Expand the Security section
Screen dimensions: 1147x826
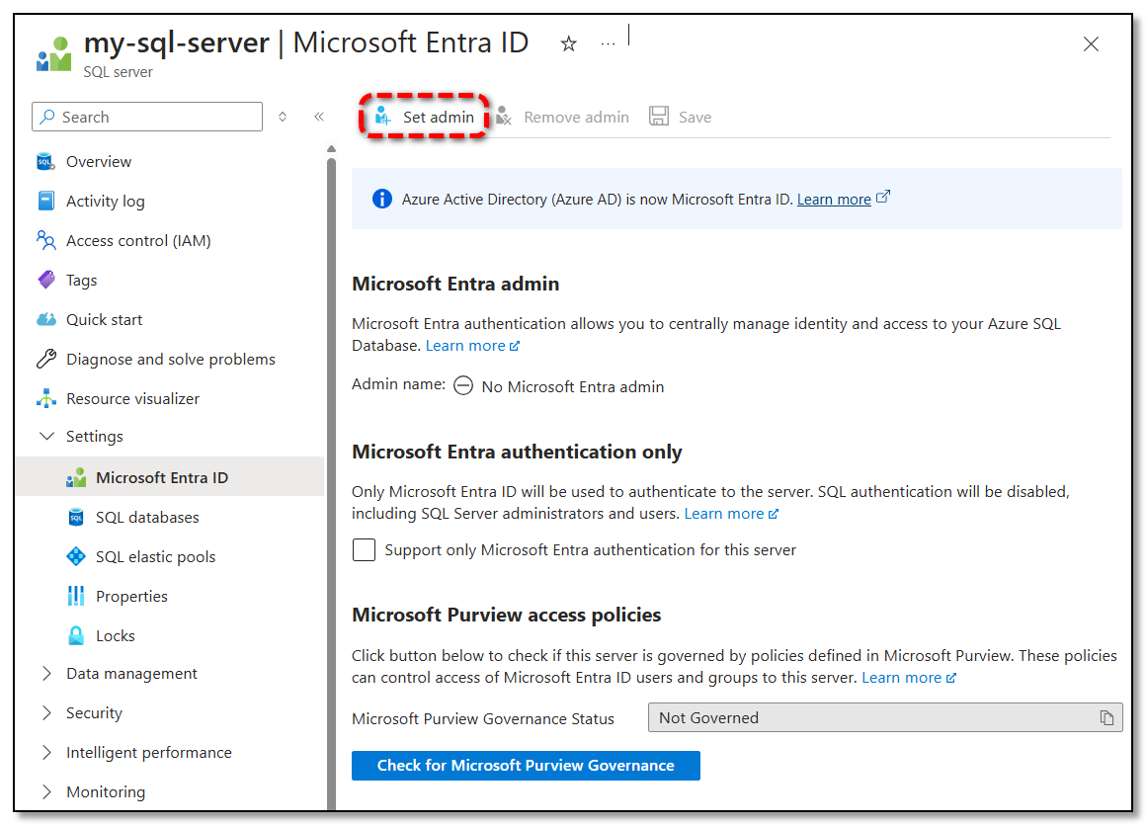[46, 712]
